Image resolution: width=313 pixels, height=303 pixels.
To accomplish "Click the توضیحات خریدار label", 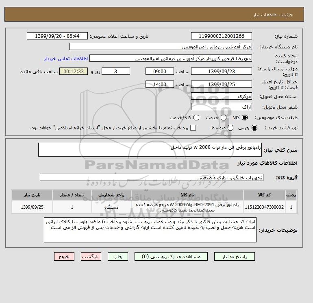I will tap(278, 230).
